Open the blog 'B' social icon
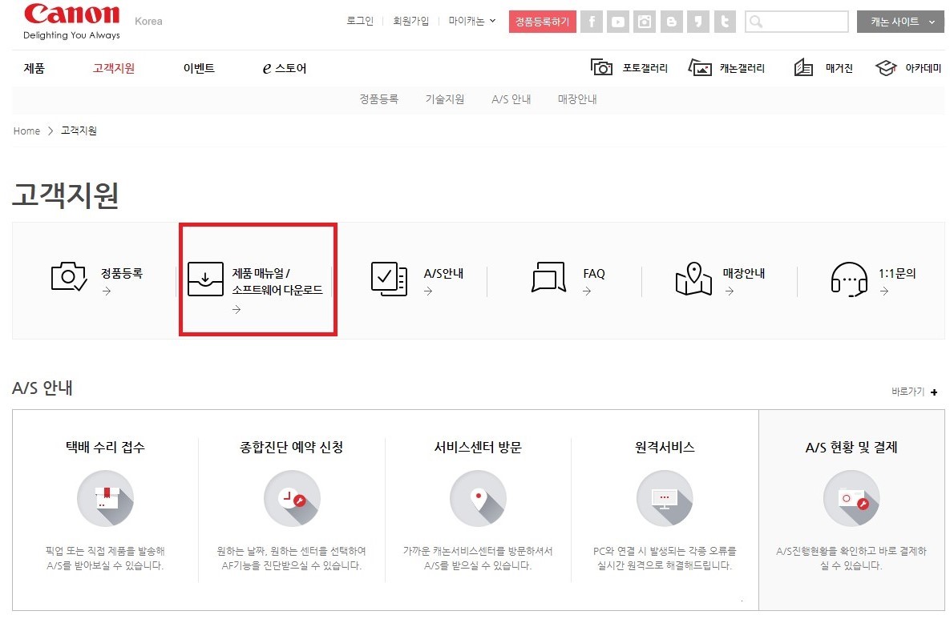 coord(671,22)
